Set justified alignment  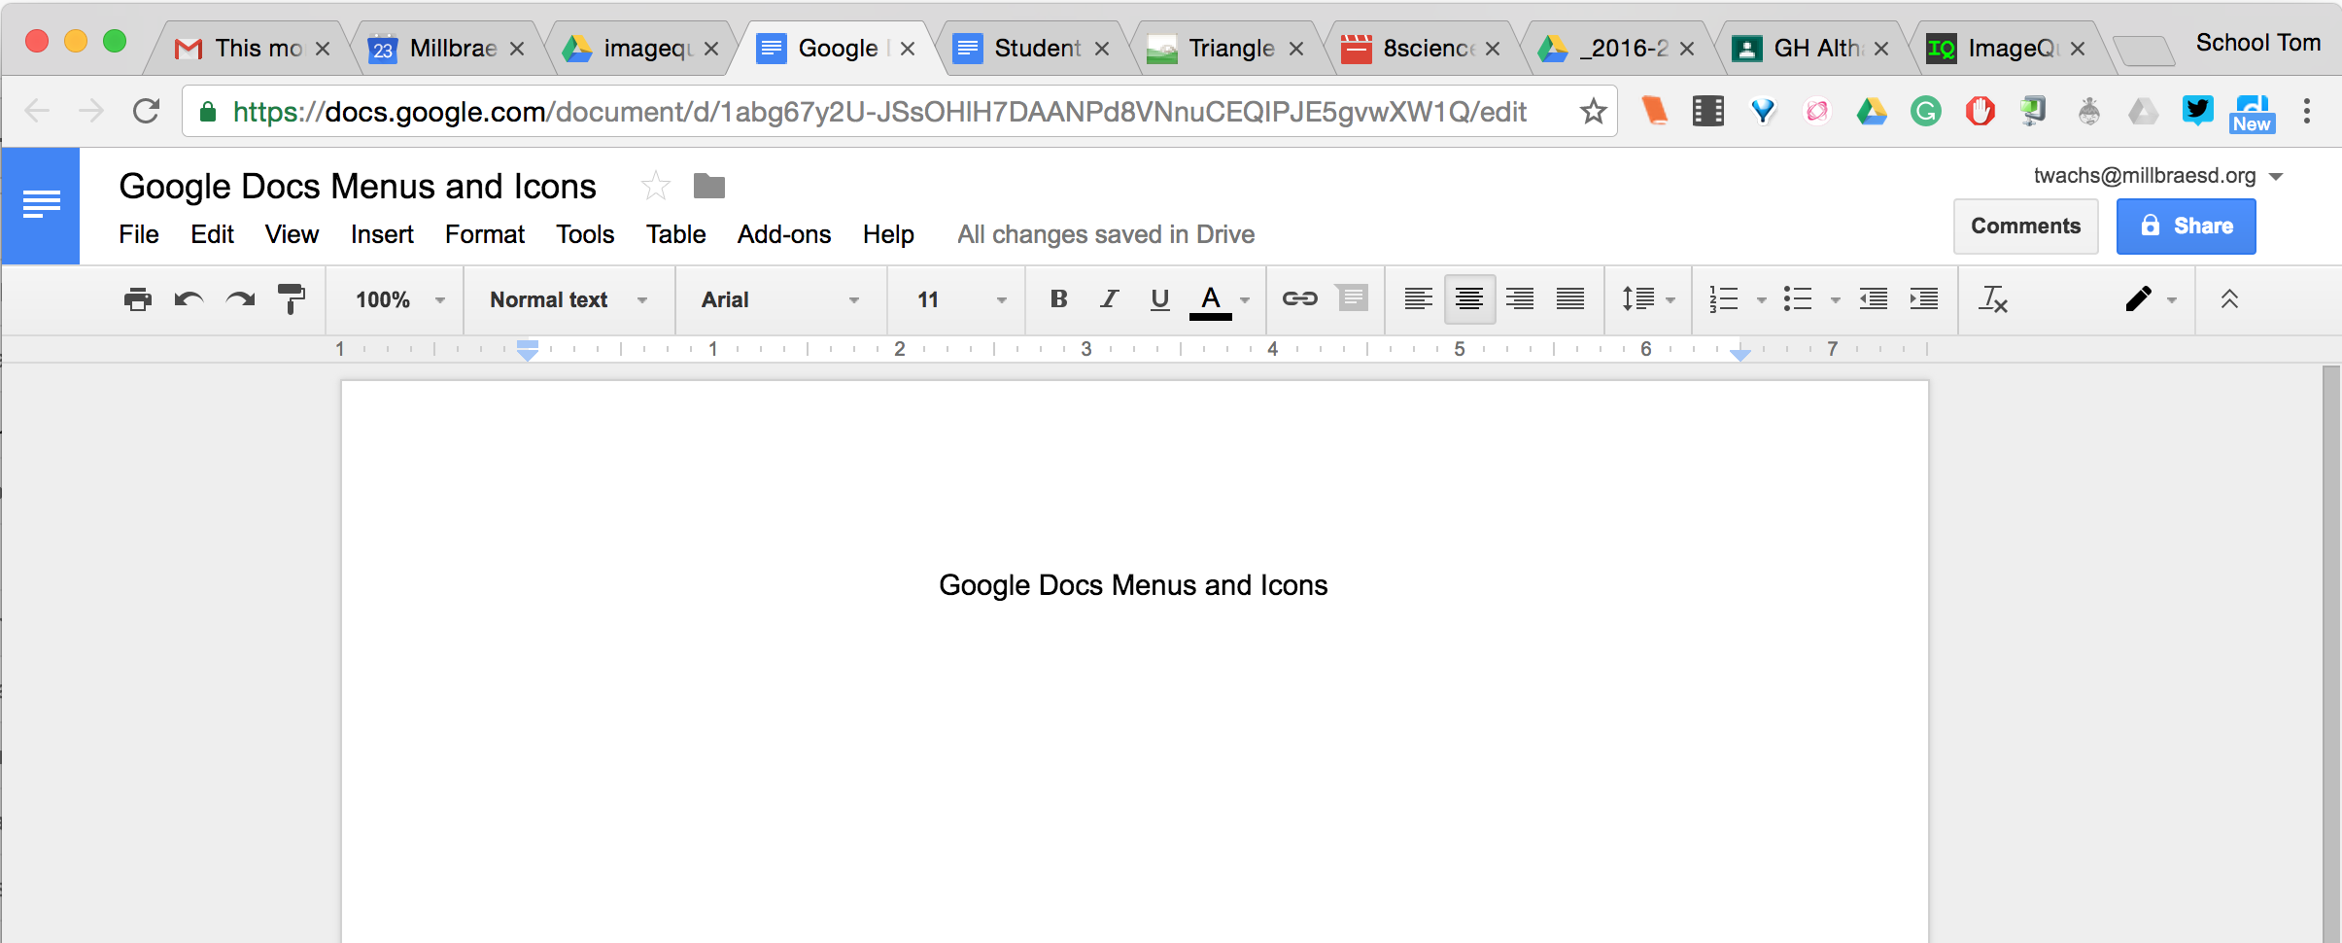[1570, 299]
